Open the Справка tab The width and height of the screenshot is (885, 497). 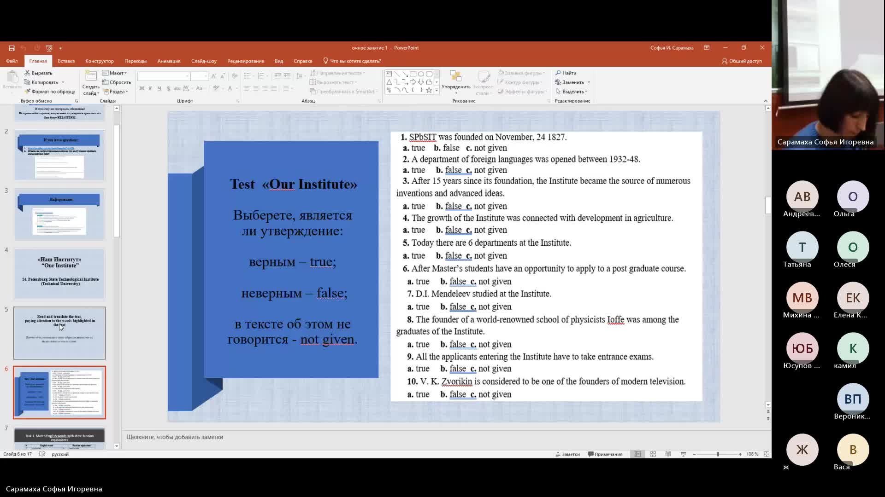(x=303, y=61)
